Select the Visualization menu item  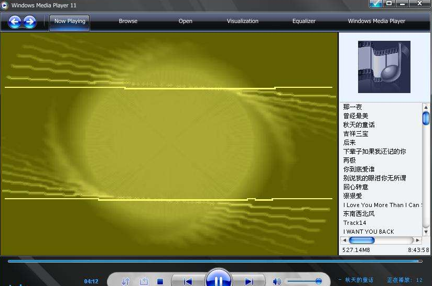pyautogui.click(x=242, y=21)
